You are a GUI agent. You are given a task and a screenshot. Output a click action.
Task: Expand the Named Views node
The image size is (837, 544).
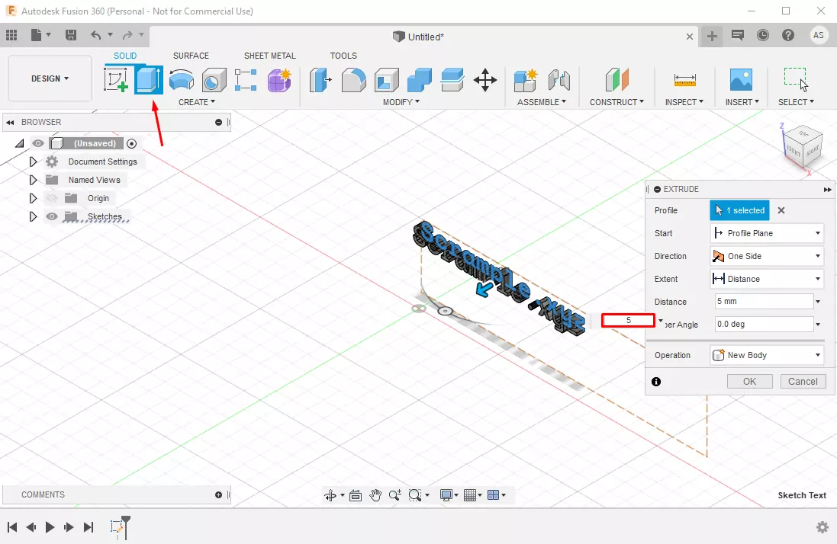coord(33,180)
